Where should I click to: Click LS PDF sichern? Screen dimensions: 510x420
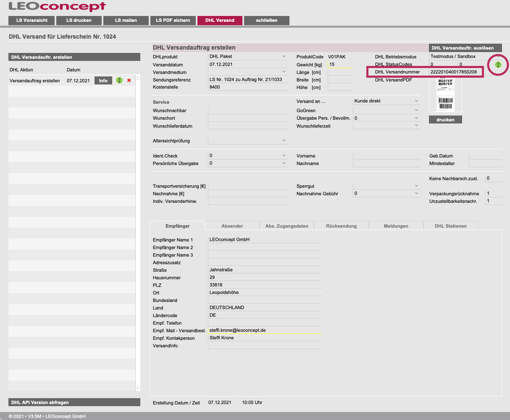click(x=173, y=20)
